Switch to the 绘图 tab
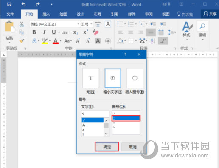 point(63,14)
